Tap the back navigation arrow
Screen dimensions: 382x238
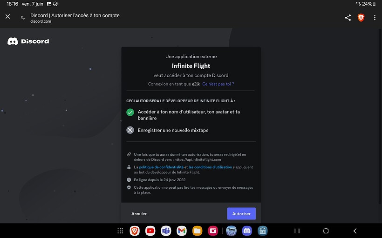(355, 231)
